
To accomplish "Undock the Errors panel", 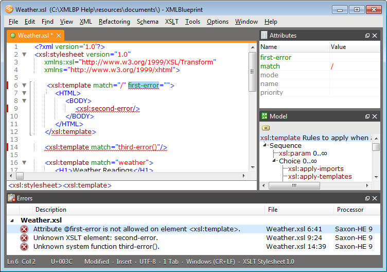I will (367, 198).
